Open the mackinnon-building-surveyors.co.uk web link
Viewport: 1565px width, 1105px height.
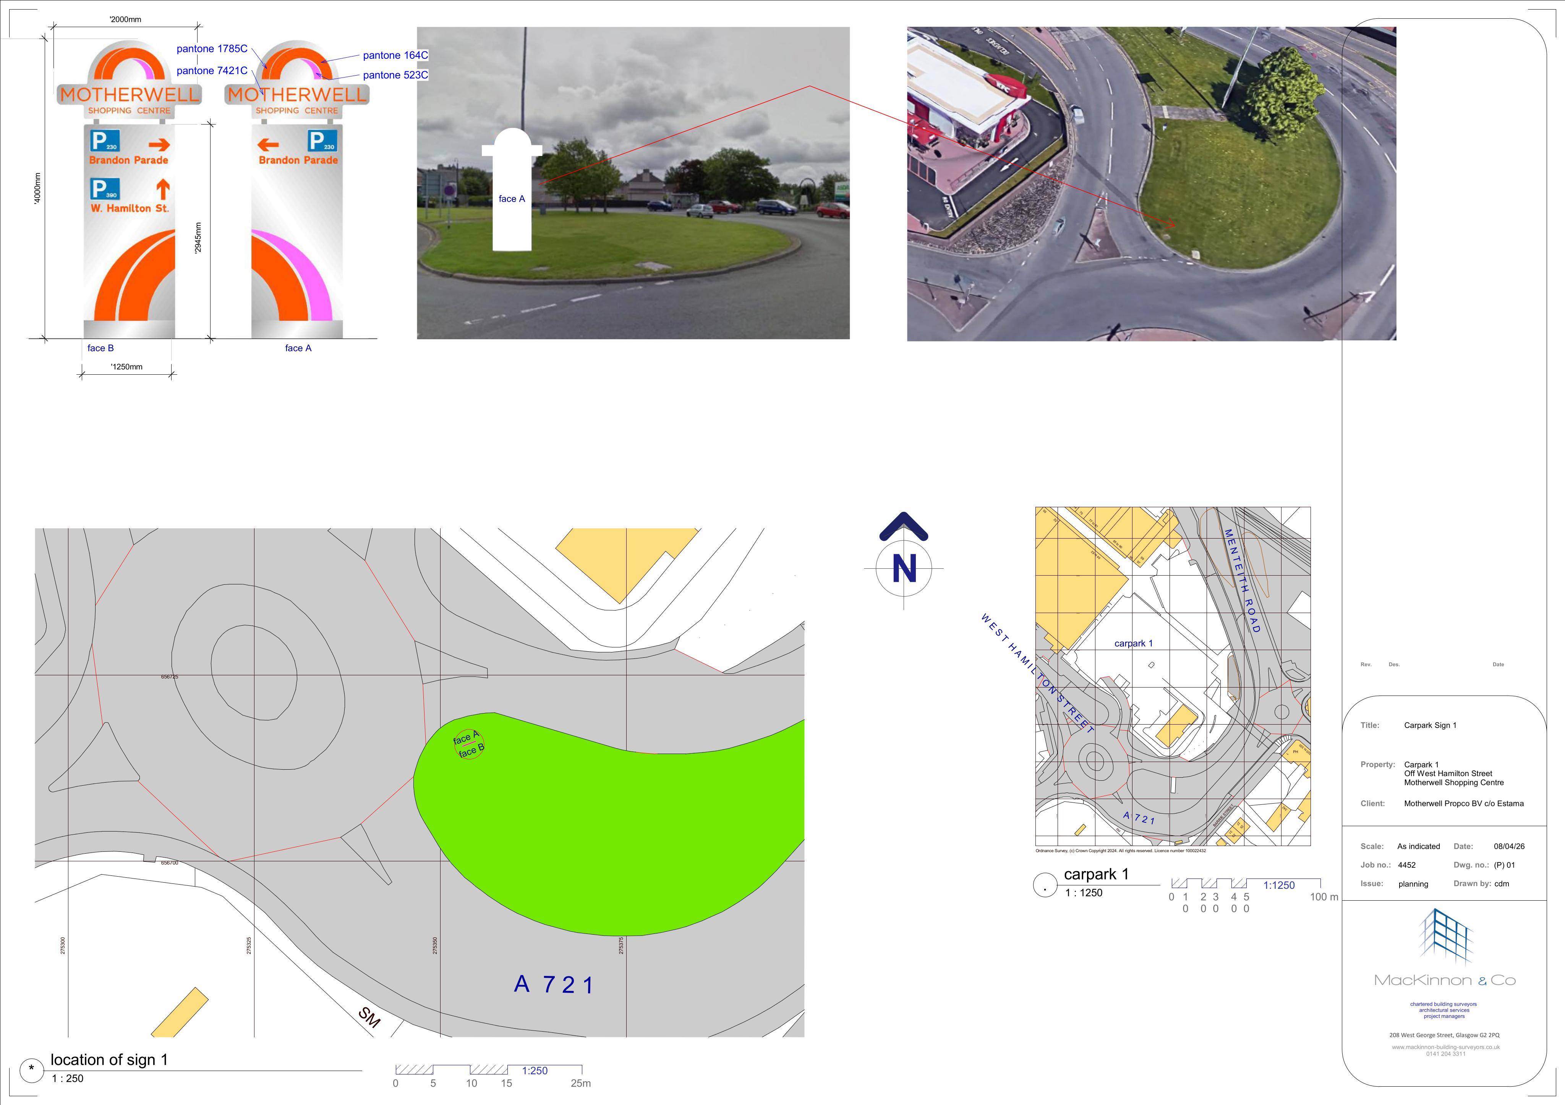click(1446, 1047)
